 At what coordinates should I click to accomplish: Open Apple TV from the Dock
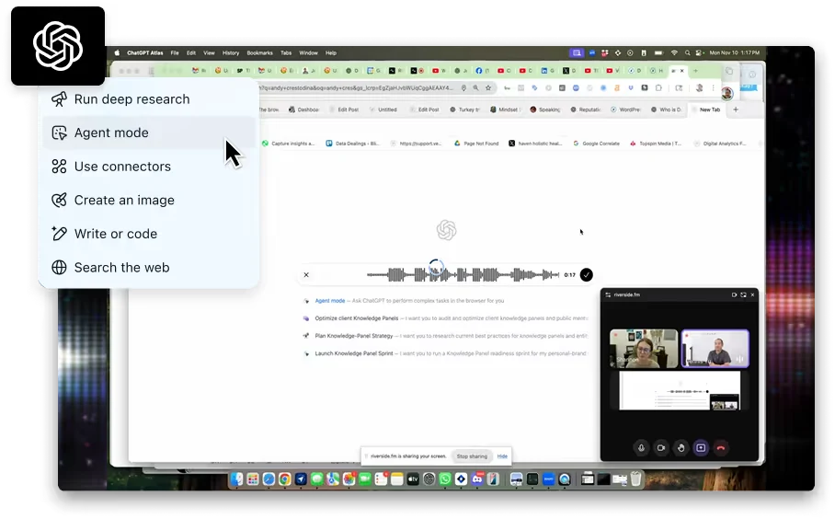(413, 479)
